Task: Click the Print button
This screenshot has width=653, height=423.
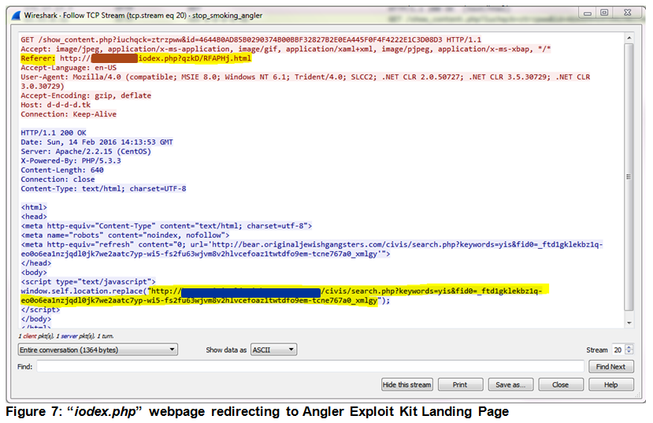Action: tap(460, 384)
